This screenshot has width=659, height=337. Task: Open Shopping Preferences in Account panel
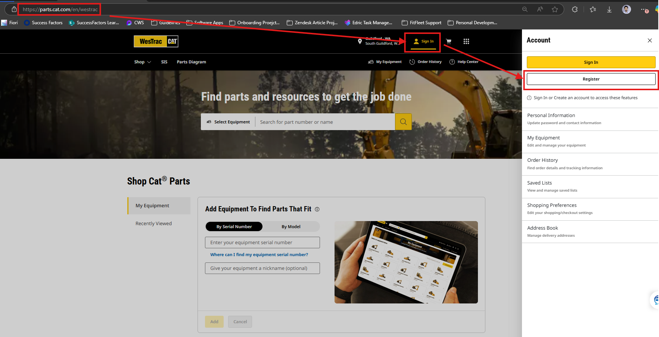tap(590, 209)
